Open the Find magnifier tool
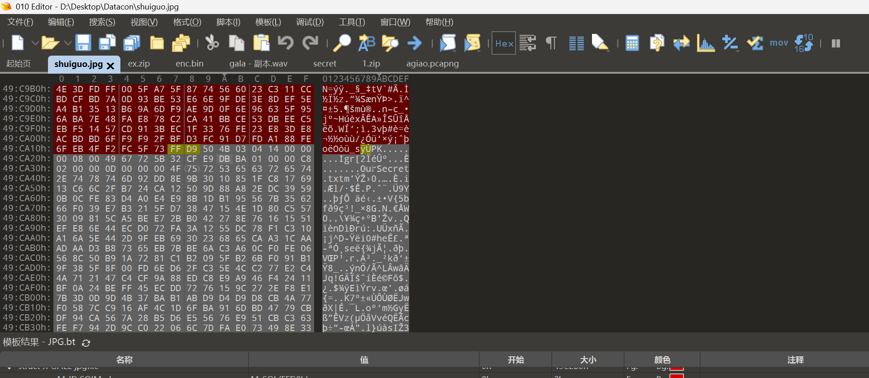This screenshot has width=869, height=378. pos(342,43)
